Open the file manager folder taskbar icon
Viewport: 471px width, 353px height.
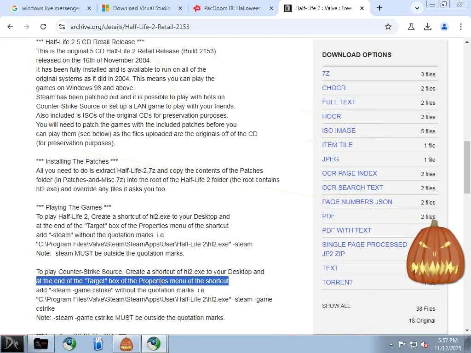pos(41,344)
